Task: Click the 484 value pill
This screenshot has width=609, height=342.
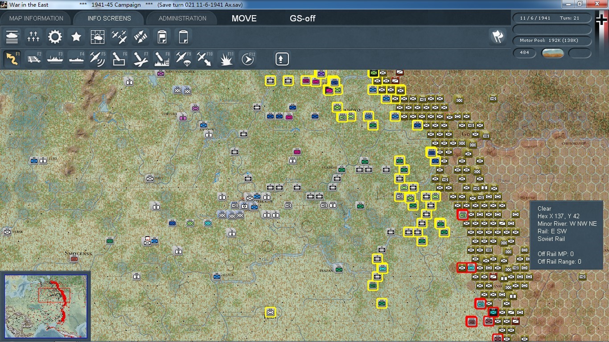Action: coord(525,53)
